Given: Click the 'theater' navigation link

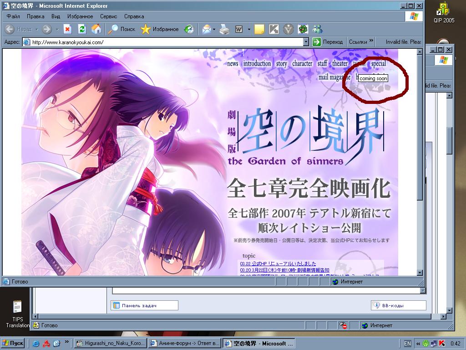Looking at the screenshot, I should (340, 63).
